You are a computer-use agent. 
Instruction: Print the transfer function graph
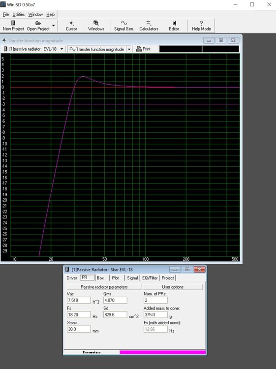[143, 49]
